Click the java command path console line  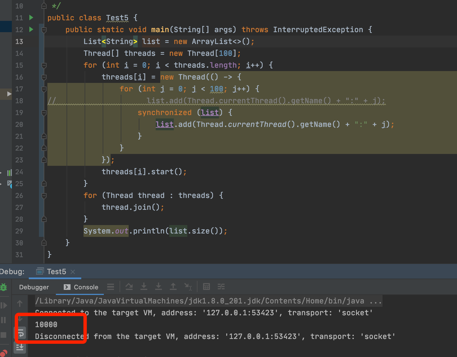[x=208, y=301]
